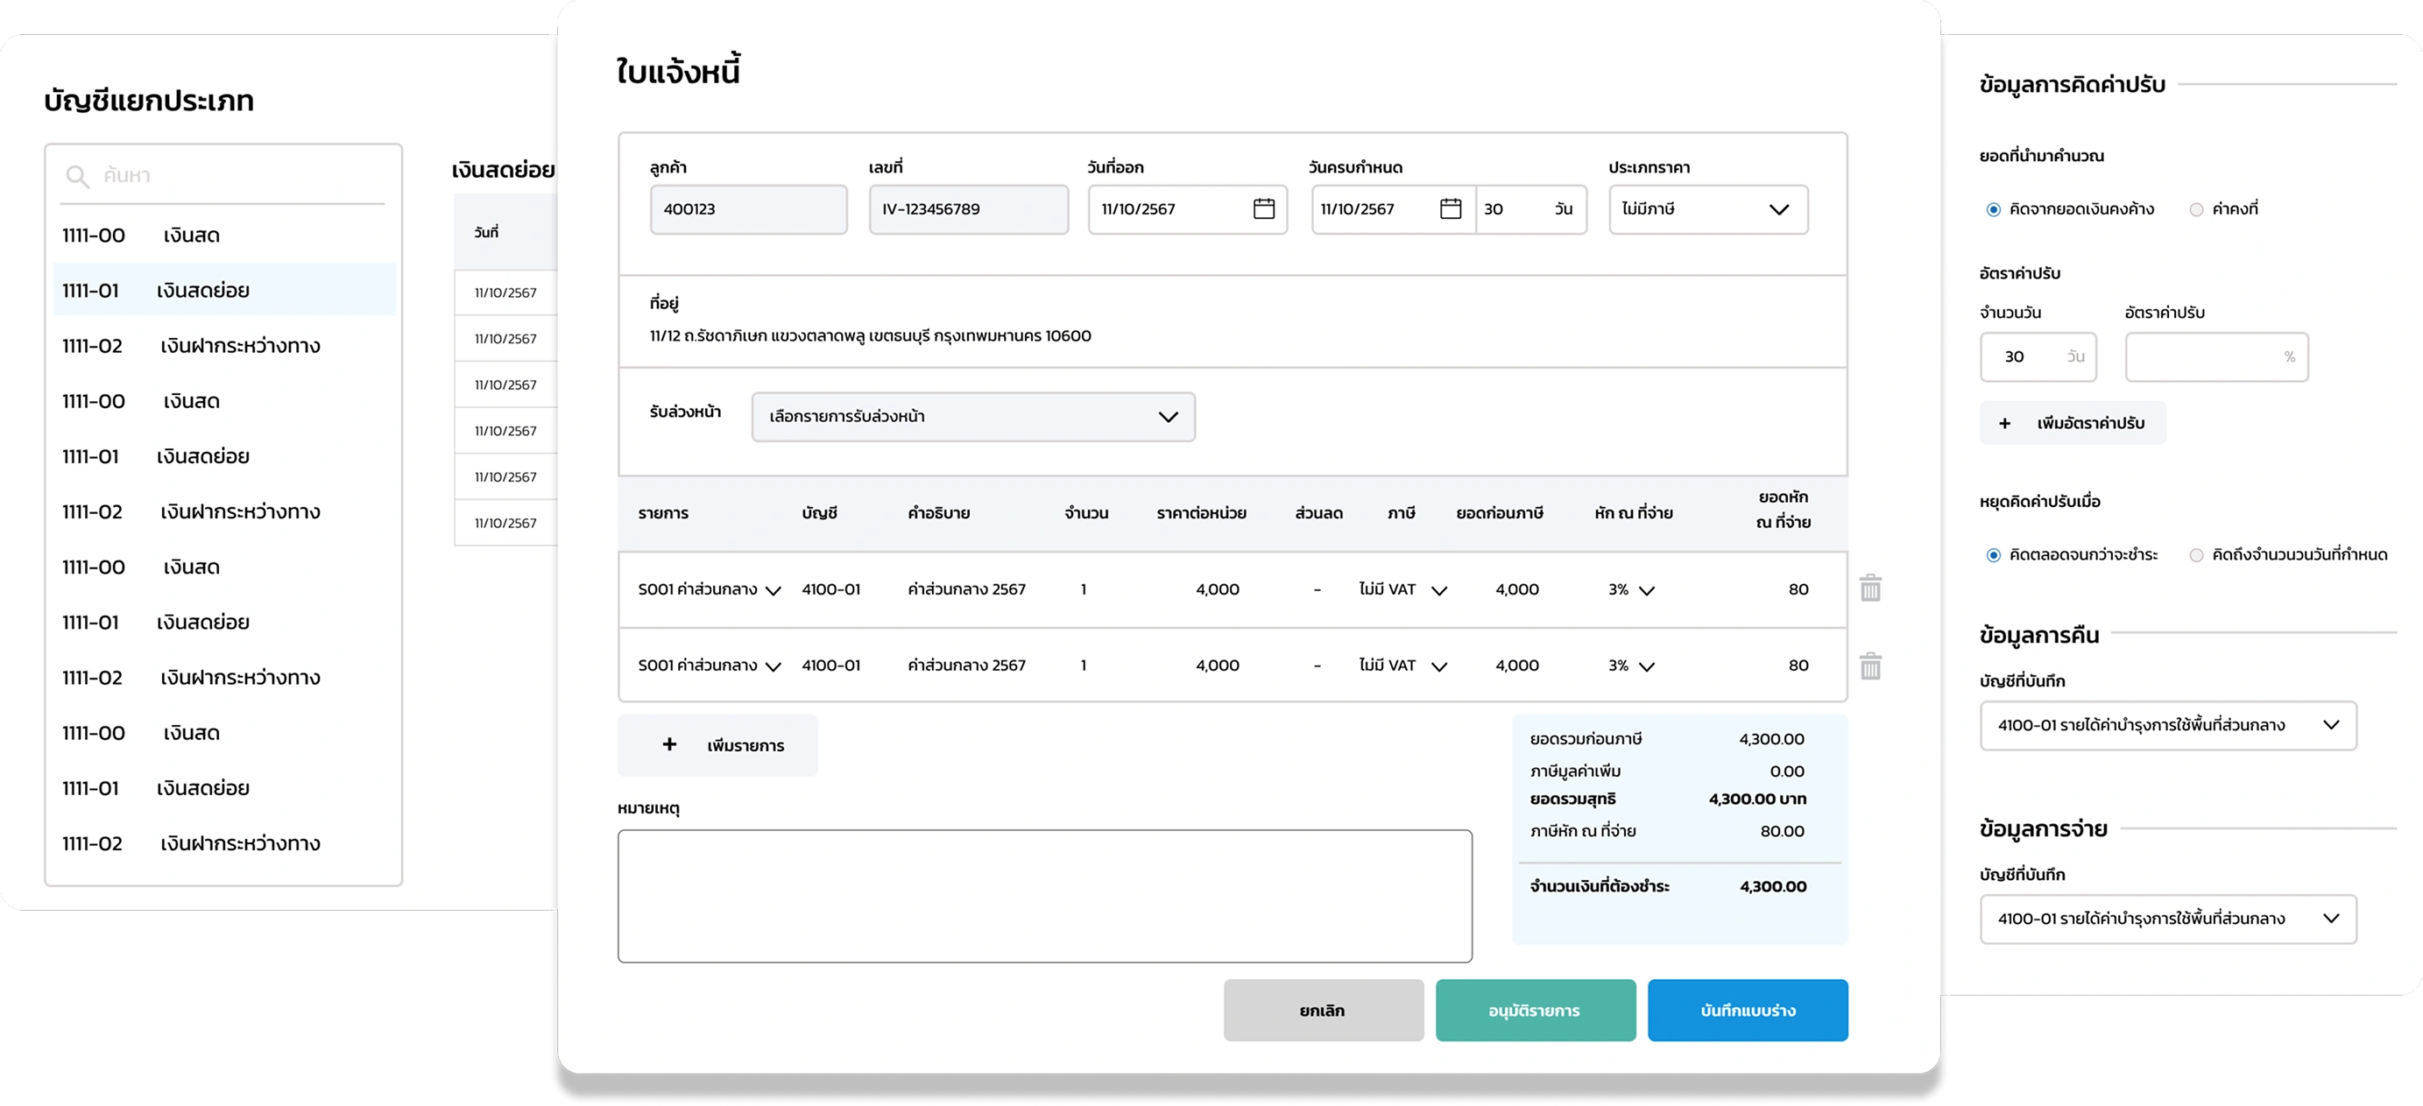Click บันทึกแบบร่าง button
2423x1106 pixels.
pos(1747,1010)
